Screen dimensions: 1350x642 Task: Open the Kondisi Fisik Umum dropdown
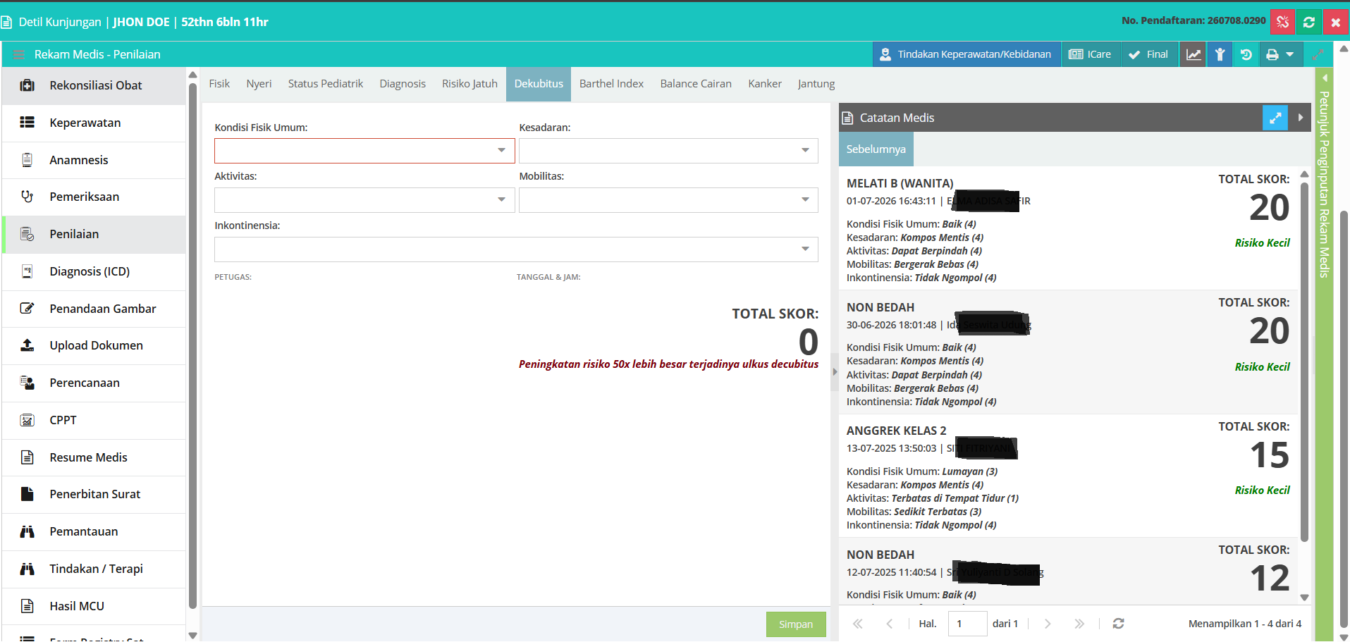coord(364,151)
